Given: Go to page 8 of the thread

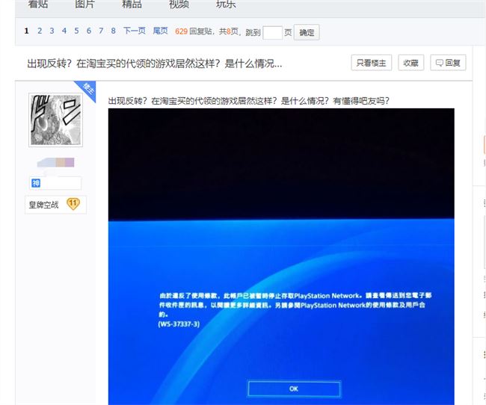Looking at the screenshot, I should click(x=114, y=31).
